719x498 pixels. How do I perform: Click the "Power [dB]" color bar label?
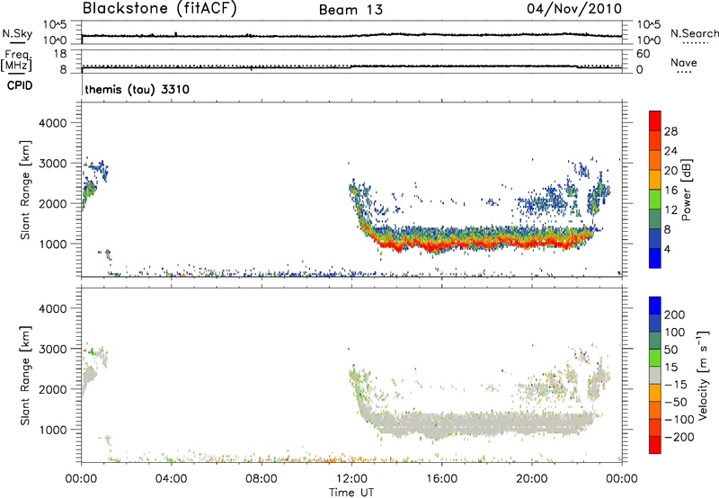(687, 190)
